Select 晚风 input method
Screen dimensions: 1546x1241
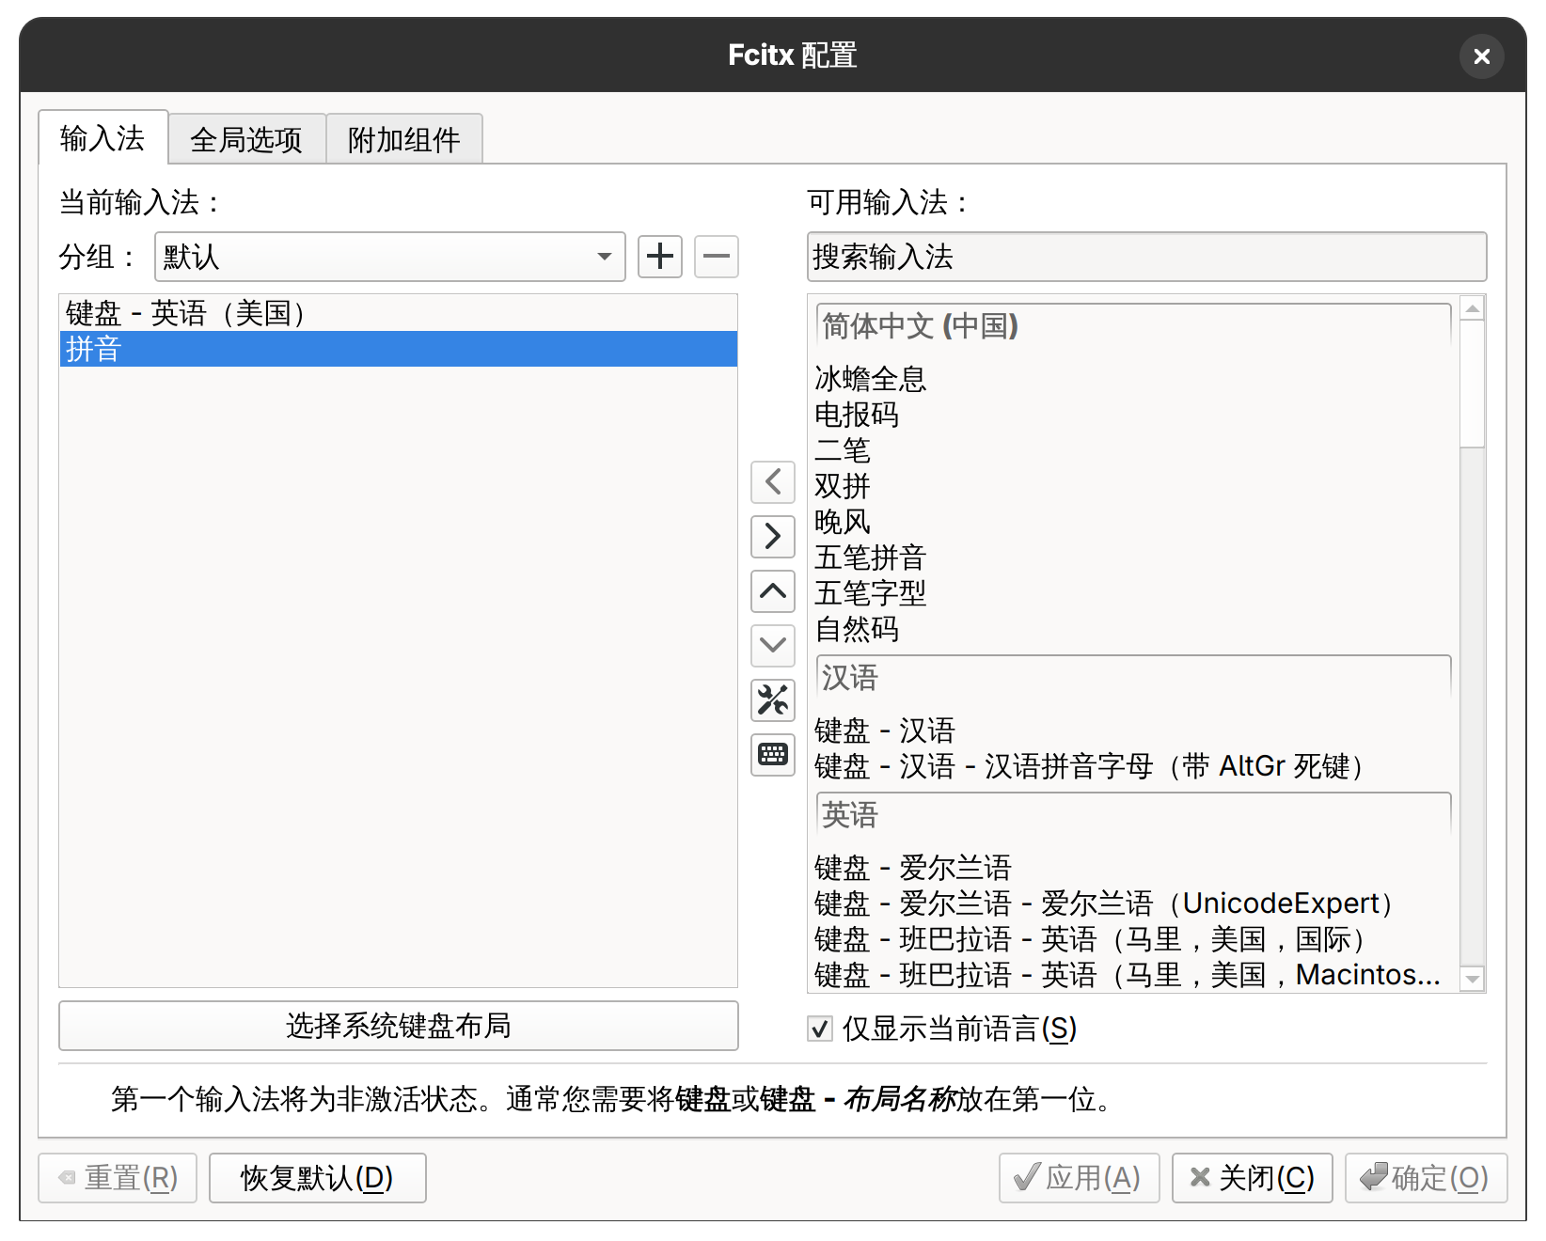[x=1133, y=522]
